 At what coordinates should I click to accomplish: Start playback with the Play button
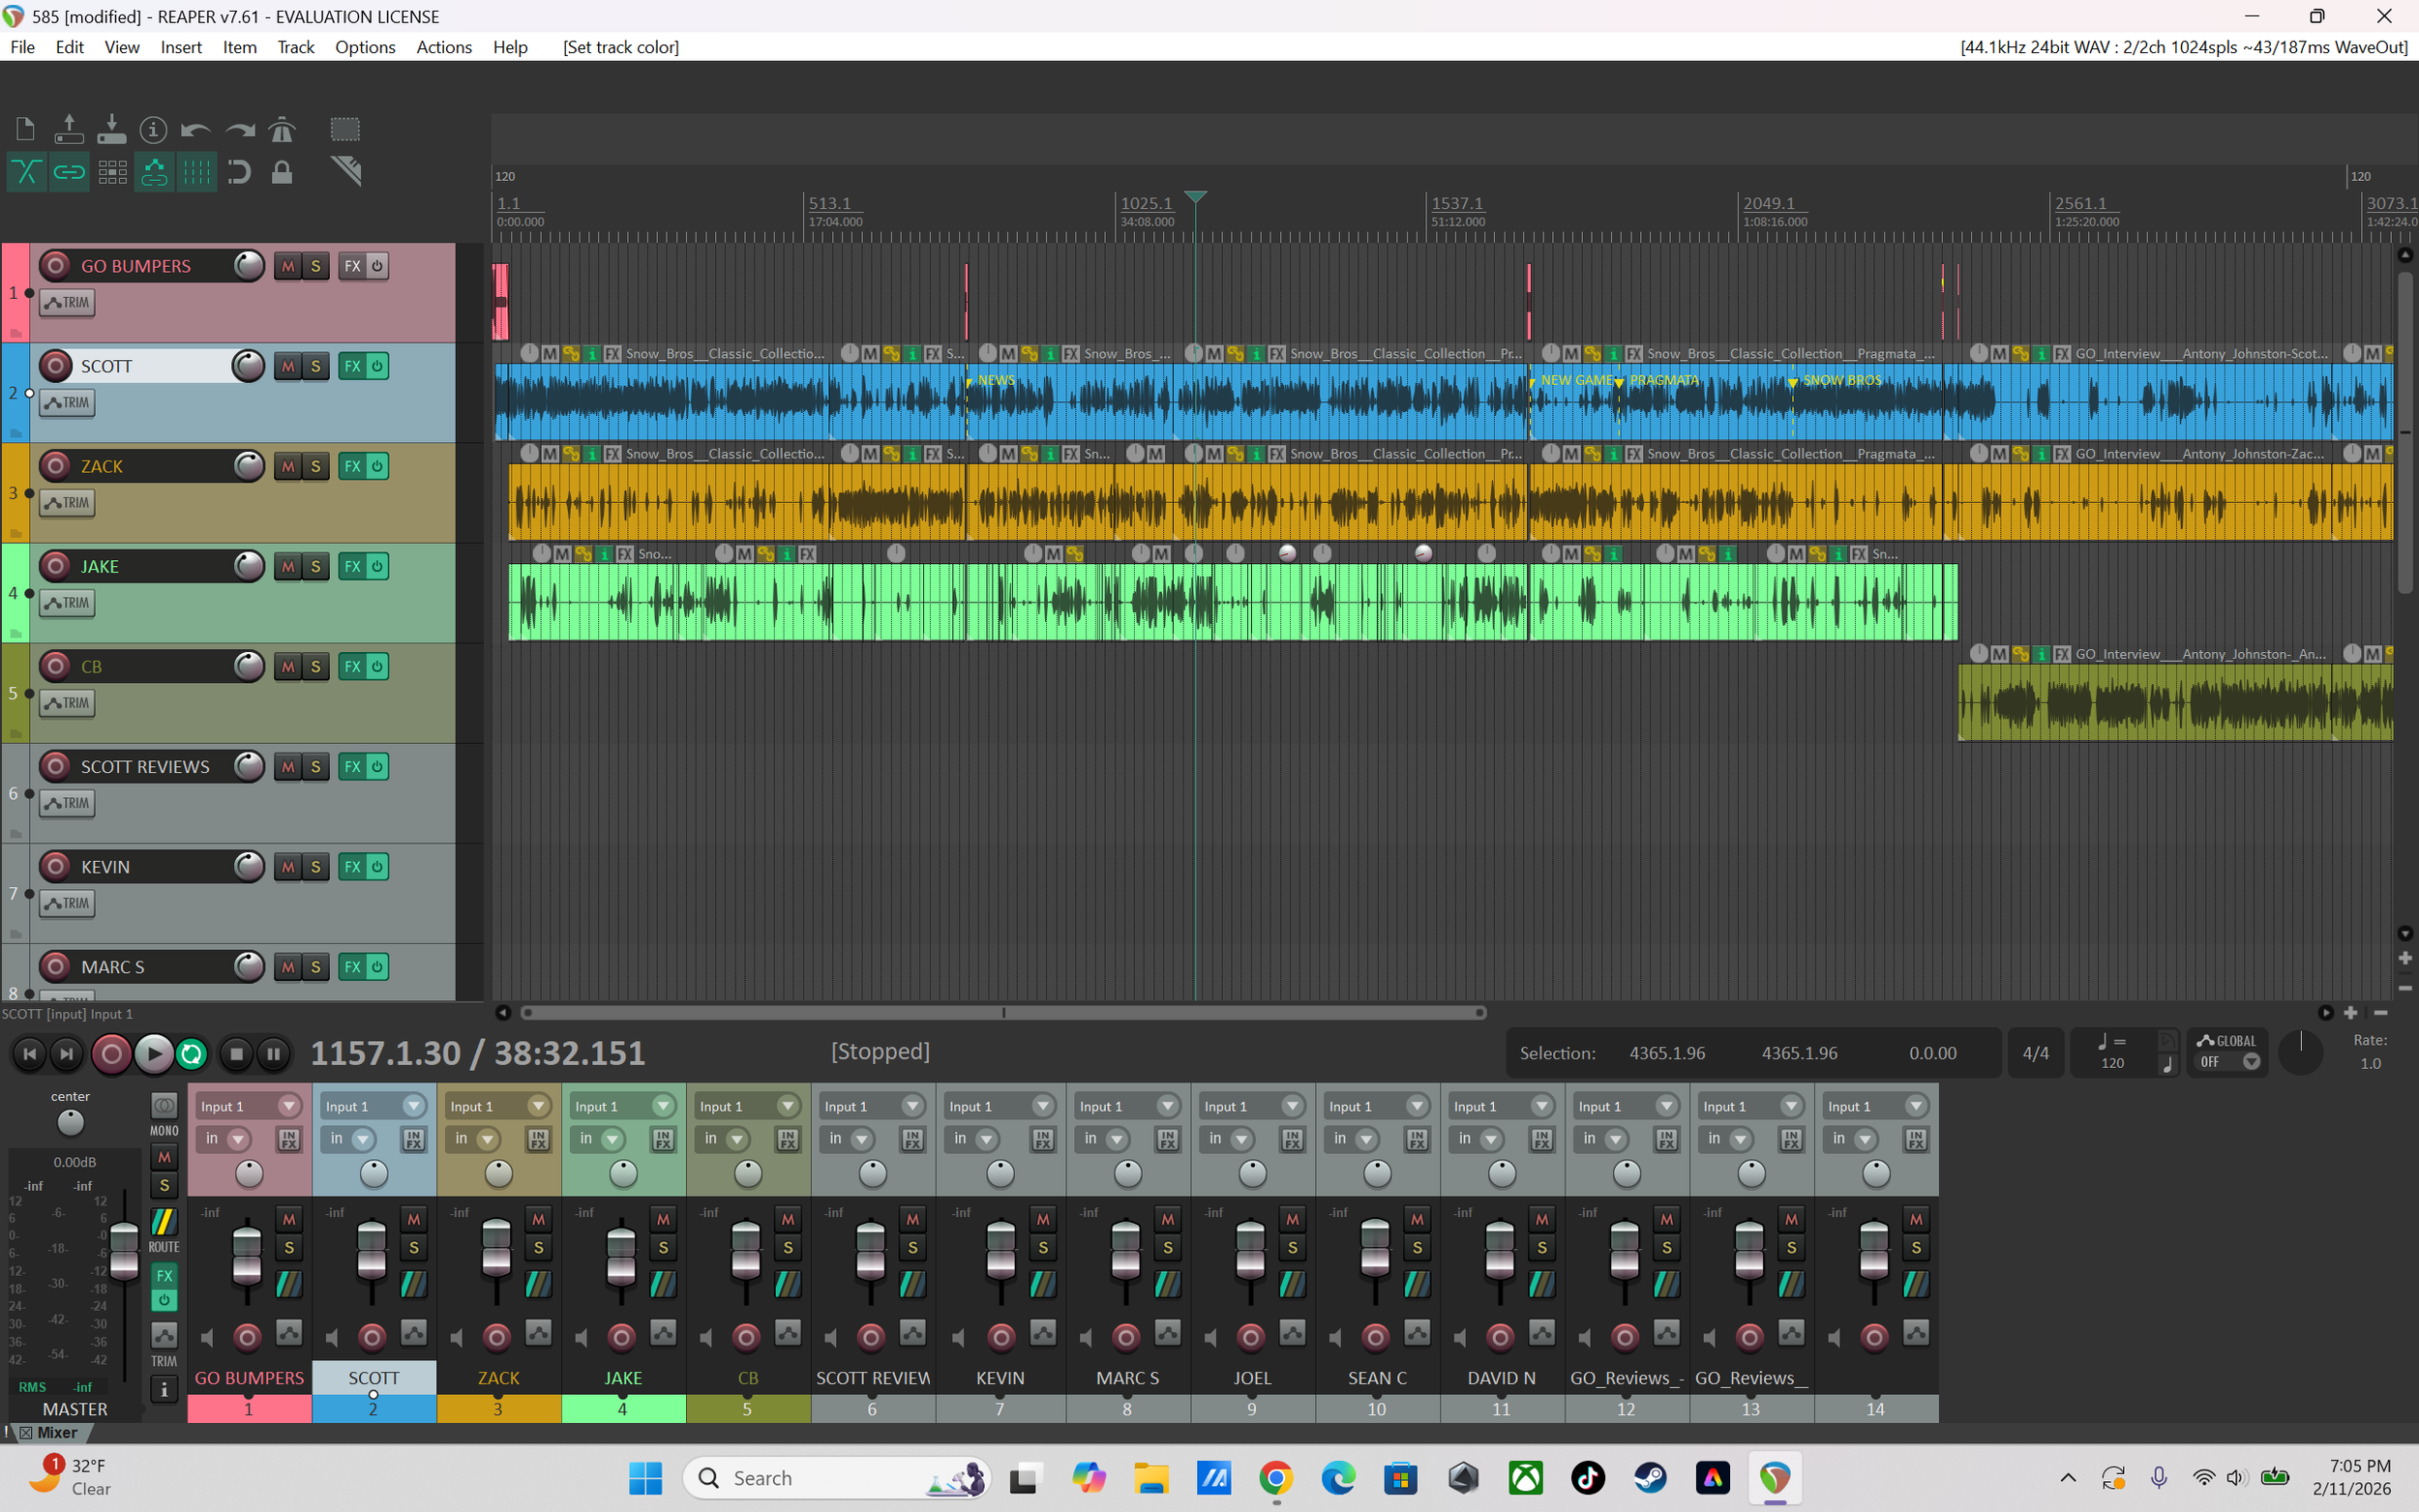tap(153, 1054)
